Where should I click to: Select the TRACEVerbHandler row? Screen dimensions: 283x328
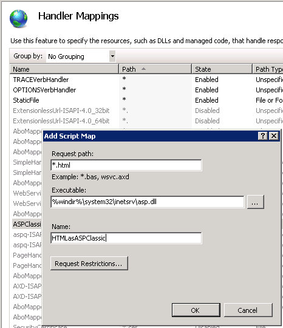tap(146, 80)
